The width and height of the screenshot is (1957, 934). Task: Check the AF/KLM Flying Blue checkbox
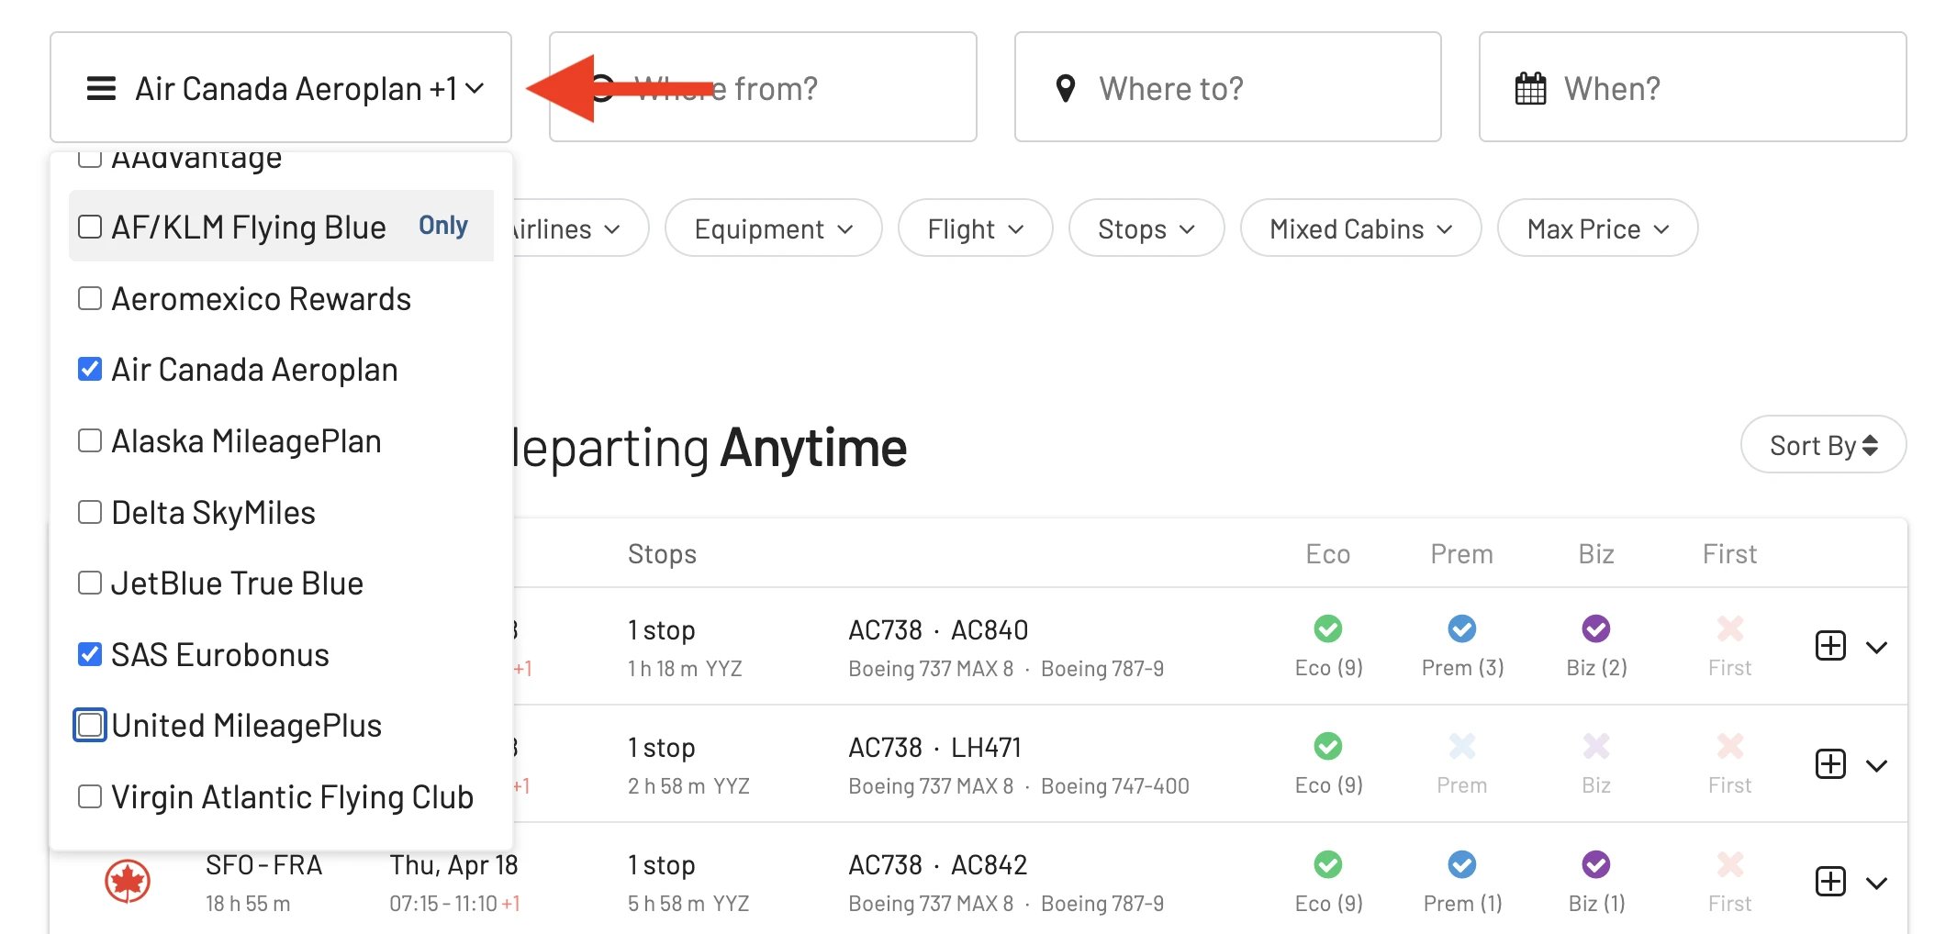90,227
